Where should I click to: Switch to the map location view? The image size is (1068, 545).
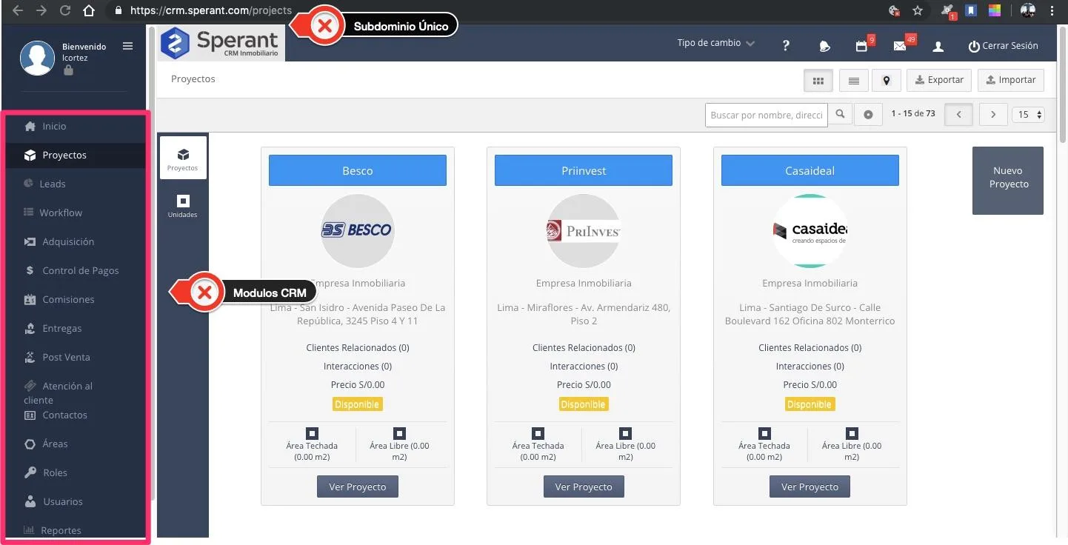(x=887, y=81)
